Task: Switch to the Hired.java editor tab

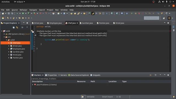Action: [x=119, y=23]
